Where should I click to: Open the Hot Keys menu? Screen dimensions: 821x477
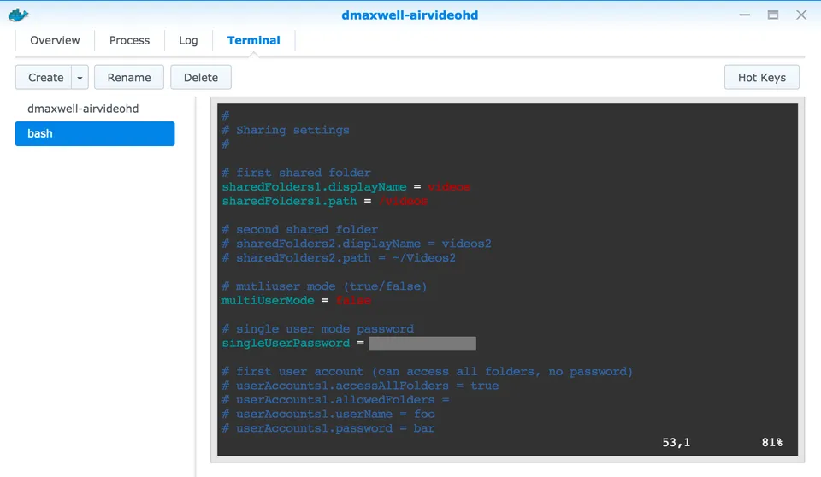point(762,78)
